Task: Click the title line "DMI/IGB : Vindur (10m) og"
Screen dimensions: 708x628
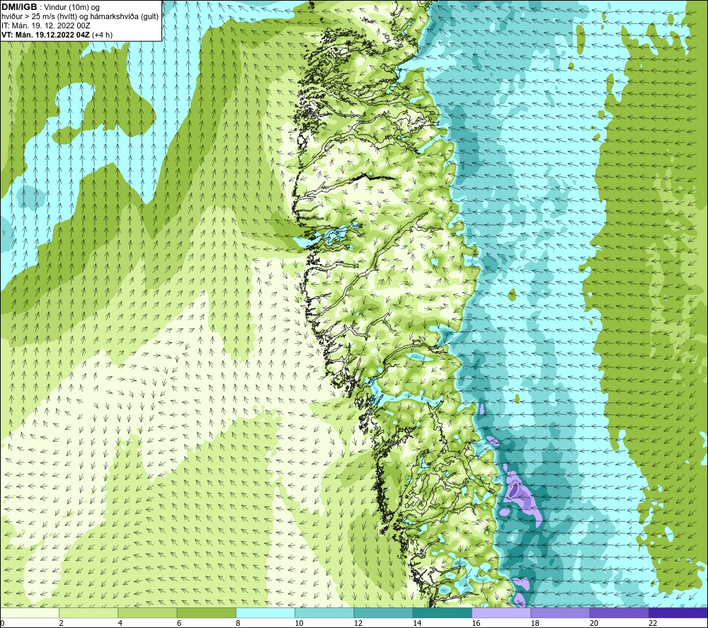Action: tap(50, 7)
